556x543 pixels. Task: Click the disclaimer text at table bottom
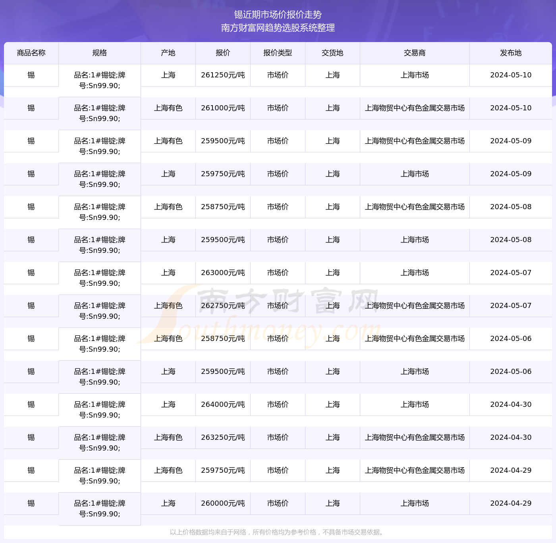pos(278,532)
